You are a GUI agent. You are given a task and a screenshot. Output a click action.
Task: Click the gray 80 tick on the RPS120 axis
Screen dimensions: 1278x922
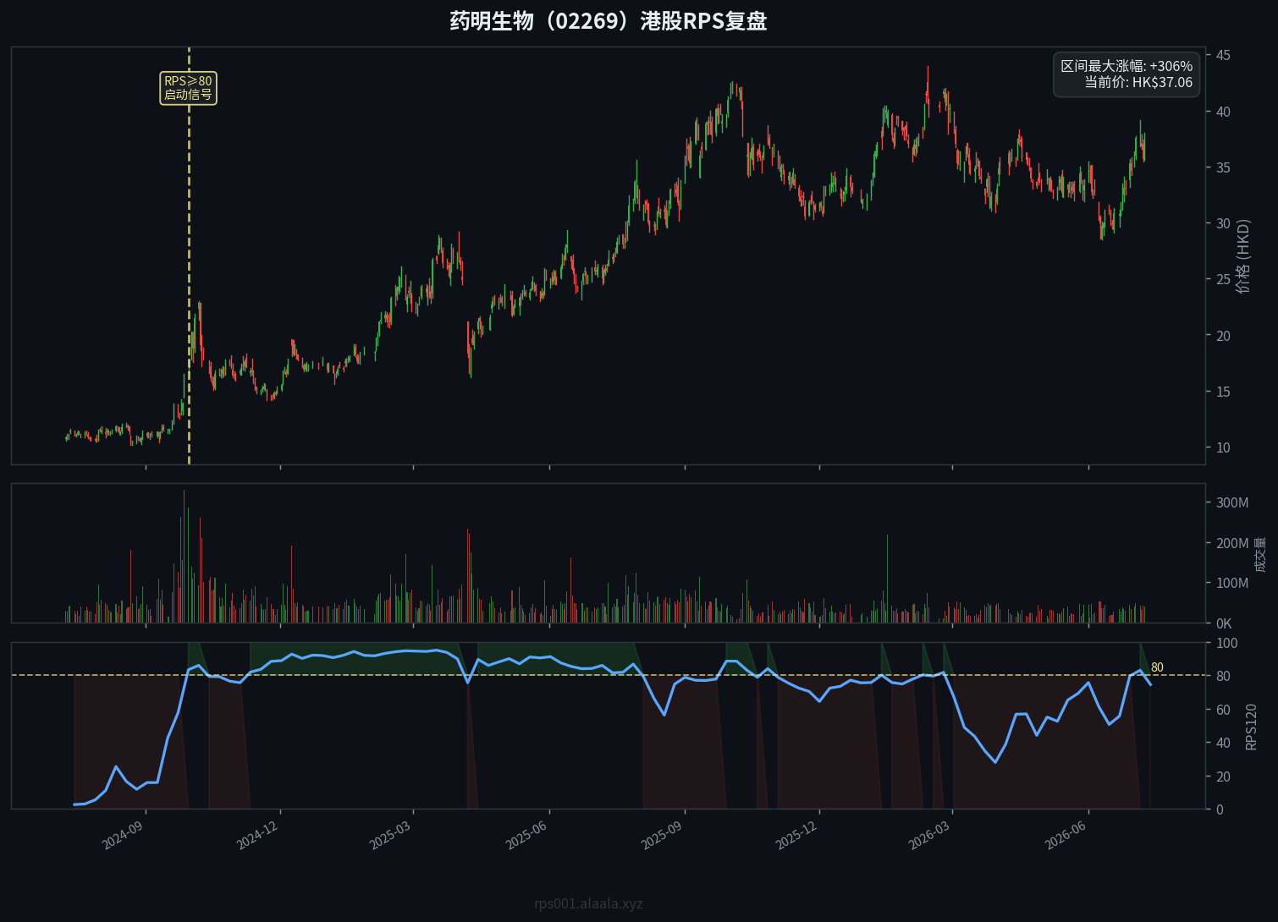(x=1223, y=676)
